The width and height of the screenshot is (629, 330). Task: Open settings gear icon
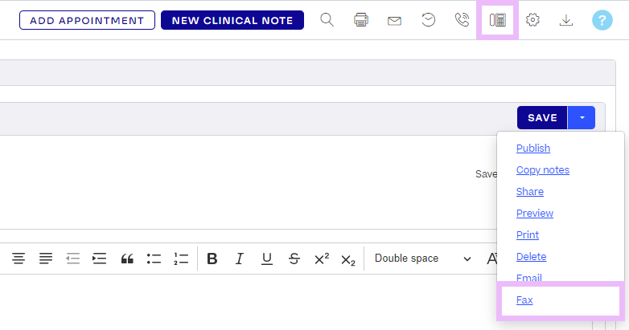532,20
